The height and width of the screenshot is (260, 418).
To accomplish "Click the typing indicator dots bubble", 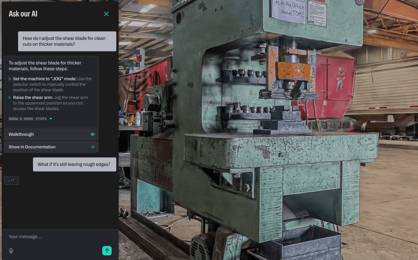I will (x=12, y=180).
